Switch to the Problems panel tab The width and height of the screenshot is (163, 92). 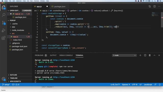point(41,55)
